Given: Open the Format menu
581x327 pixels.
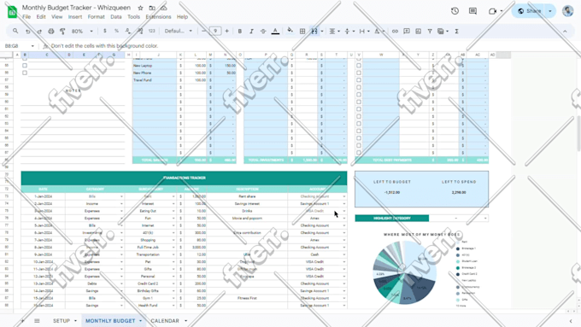Looking at the screenshot, I should tap(96, 17).
